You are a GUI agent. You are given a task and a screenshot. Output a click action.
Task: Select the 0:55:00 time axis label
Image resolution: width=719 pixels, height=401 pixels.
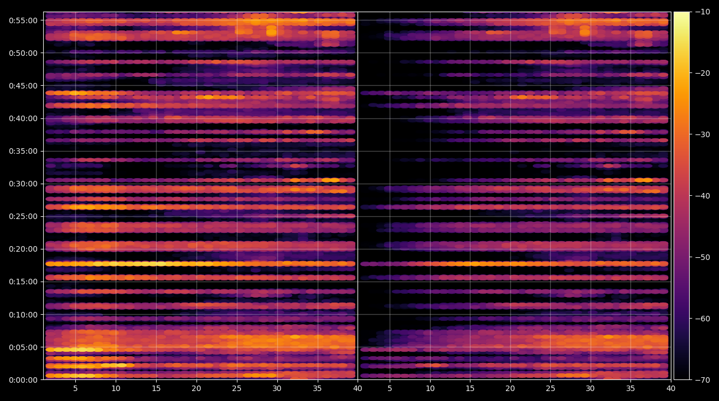coord(23,20)
